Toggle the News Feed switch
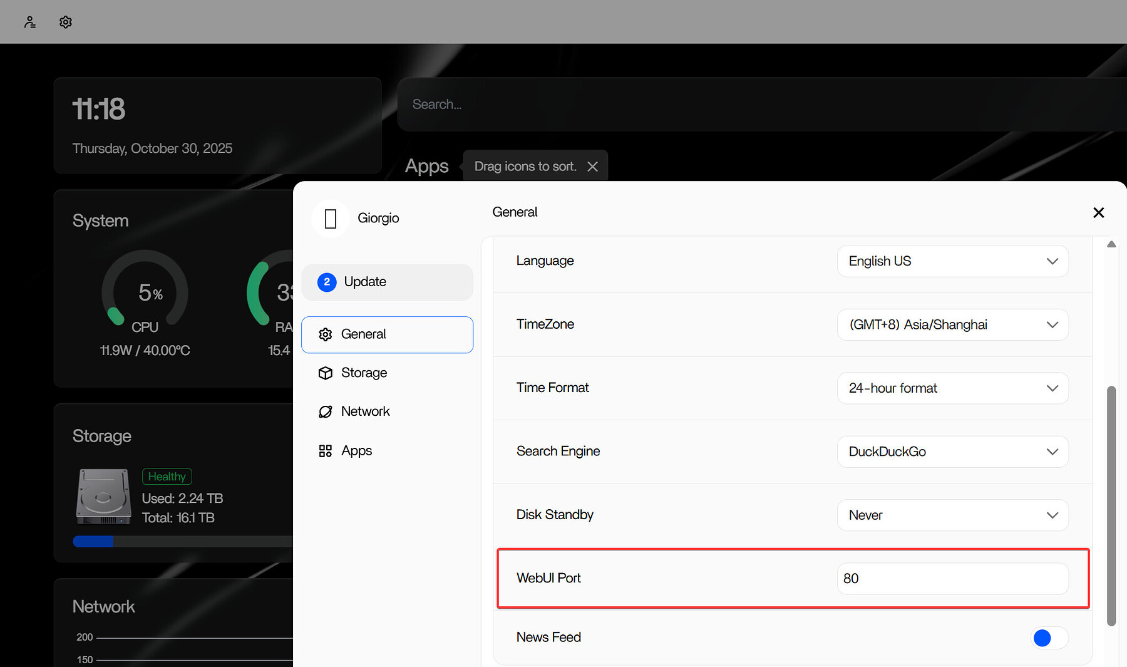Viewport: 1127px width, 667px height. pos(1049,638)
